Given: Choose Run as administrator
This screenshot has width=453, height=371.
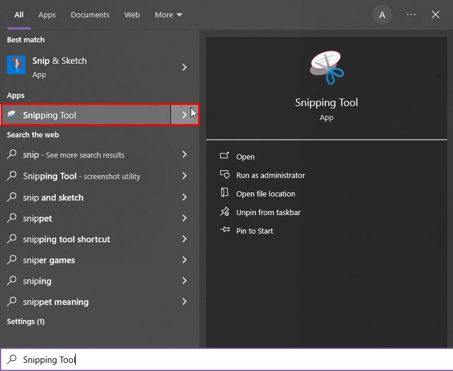Looking at the screenshot, I should click(x=271, y=175).
